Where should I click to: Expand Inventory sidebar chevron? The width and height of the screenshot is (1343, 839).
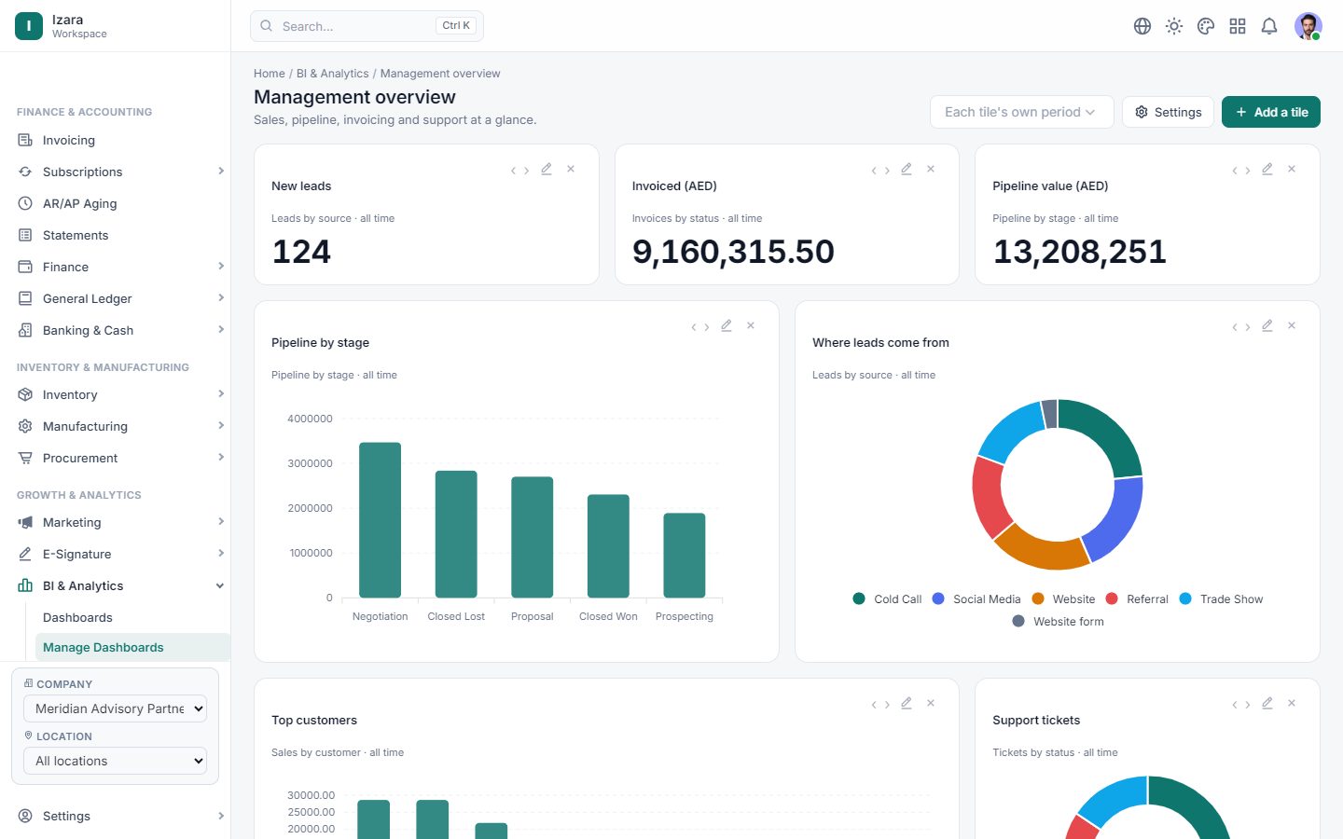(221, 393)
